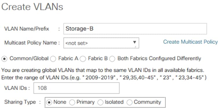Click the VLAN Name/Prefix label text
The height and width of the screenshot is (112, 220).
point(27,29)
